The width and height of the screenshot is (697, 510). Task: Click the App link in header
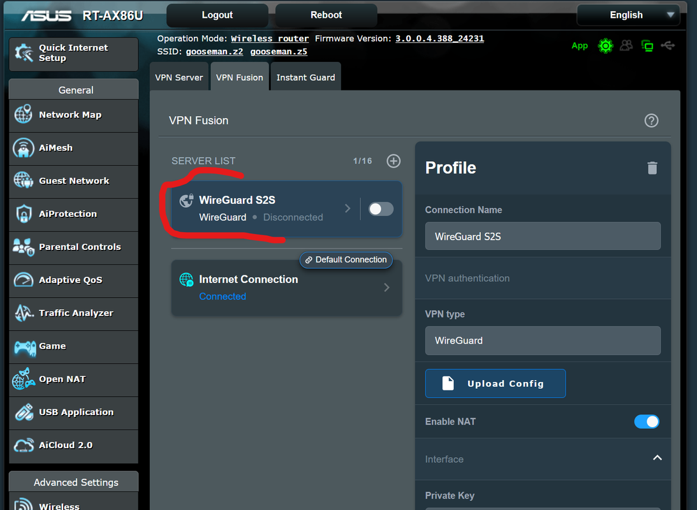[x=580, y=45]
